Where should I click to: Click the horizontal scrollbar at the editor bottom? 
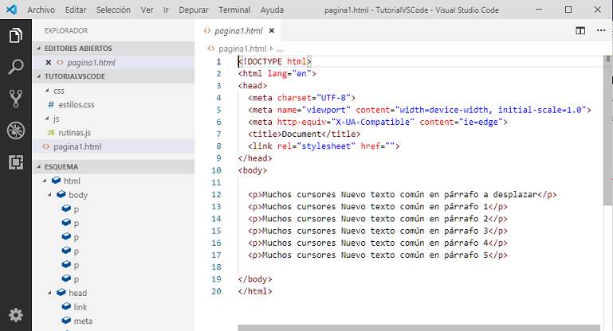click(x=418, y=328)
